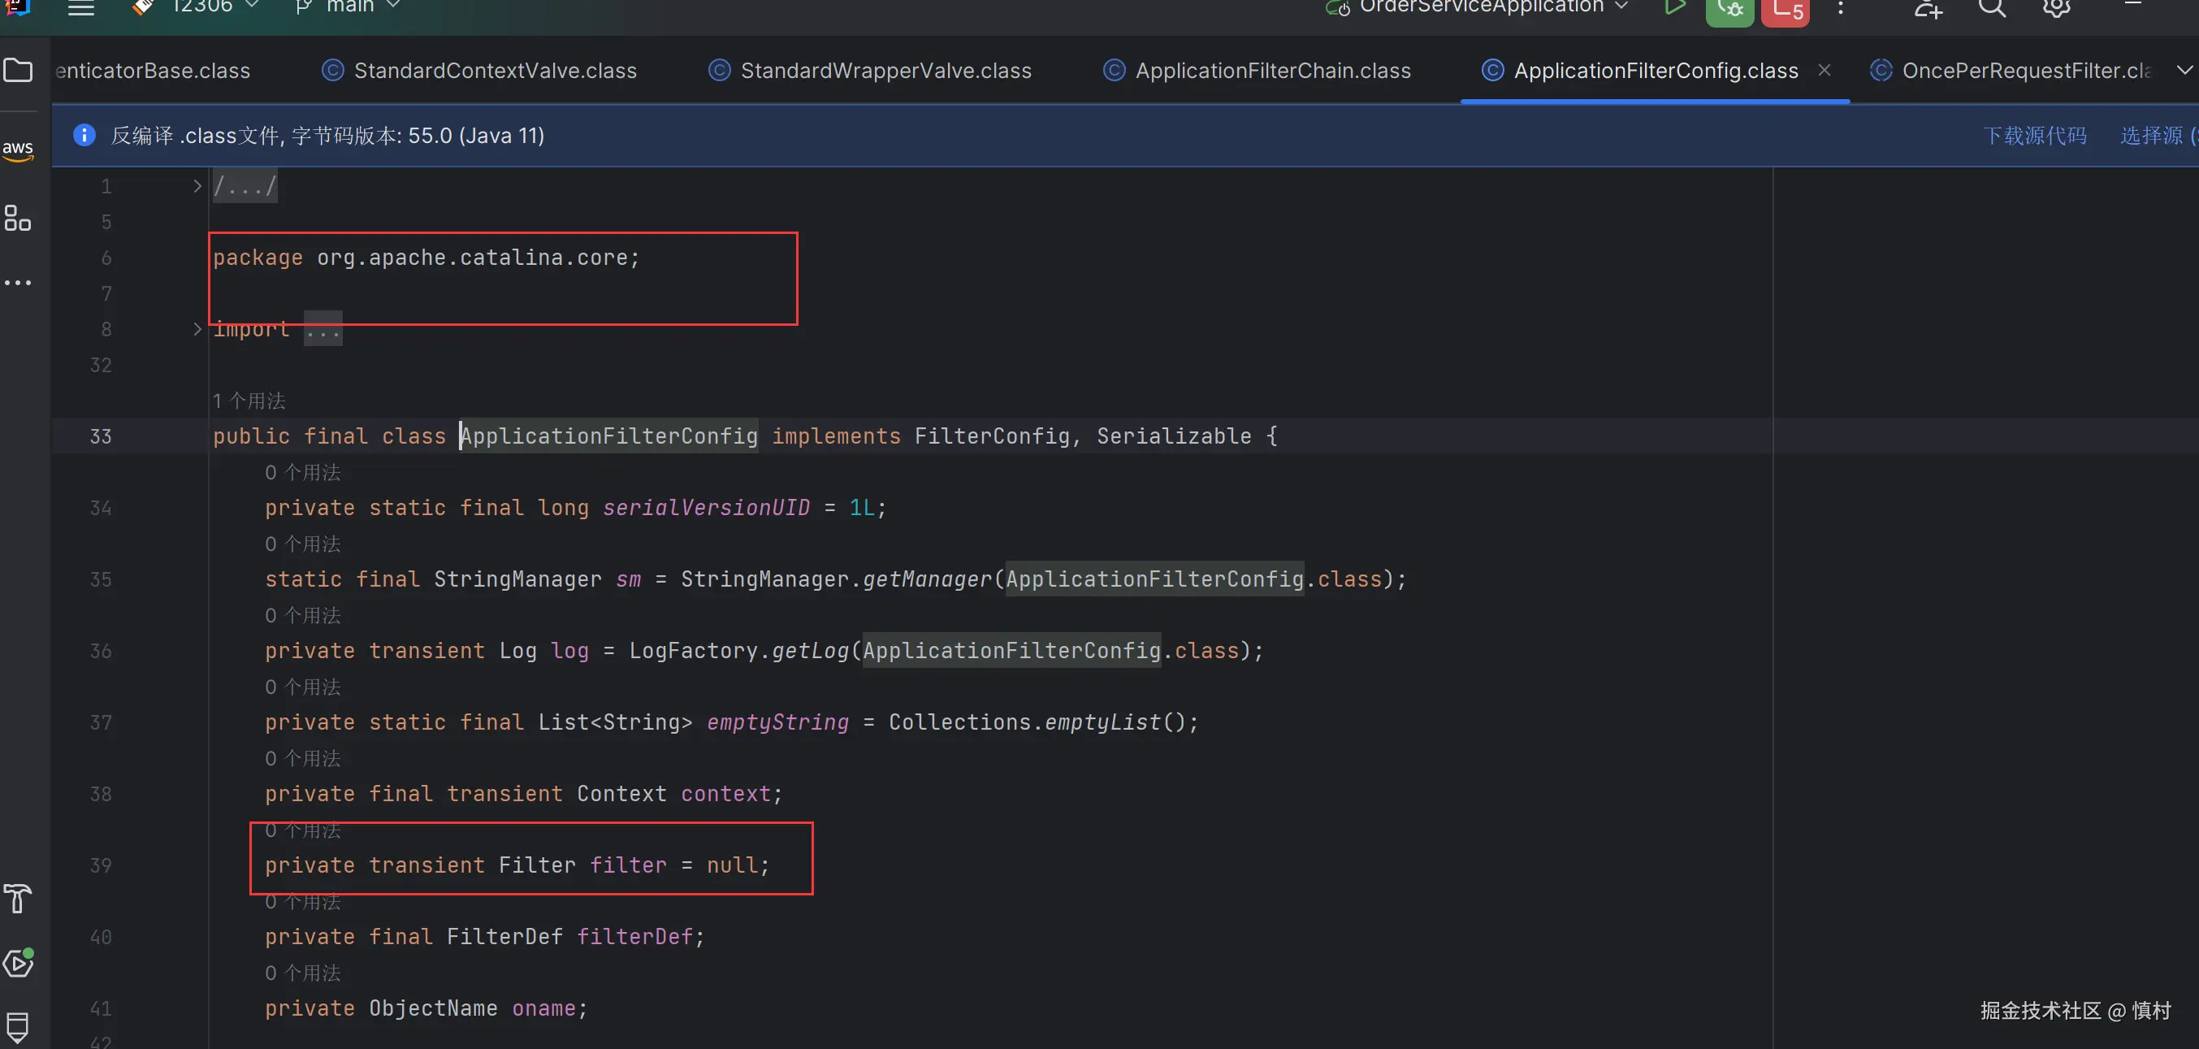2199x1049 pixels.
Task: Show hidden editor tabs list chevron
Action: 2183,70
